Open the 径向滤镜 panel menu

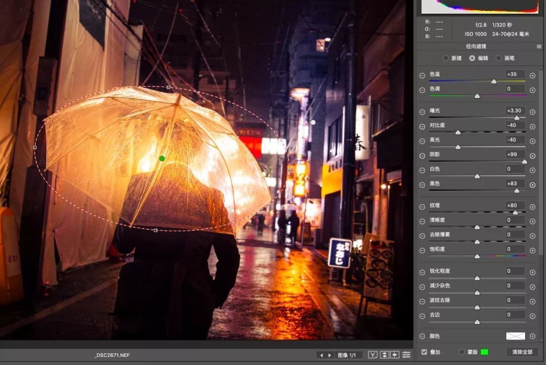click(539, 47)
